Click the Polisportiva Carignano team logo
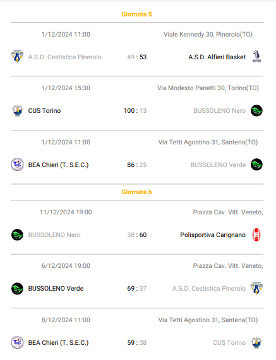Screen dimensions: 276x360 tap(256, 235)
